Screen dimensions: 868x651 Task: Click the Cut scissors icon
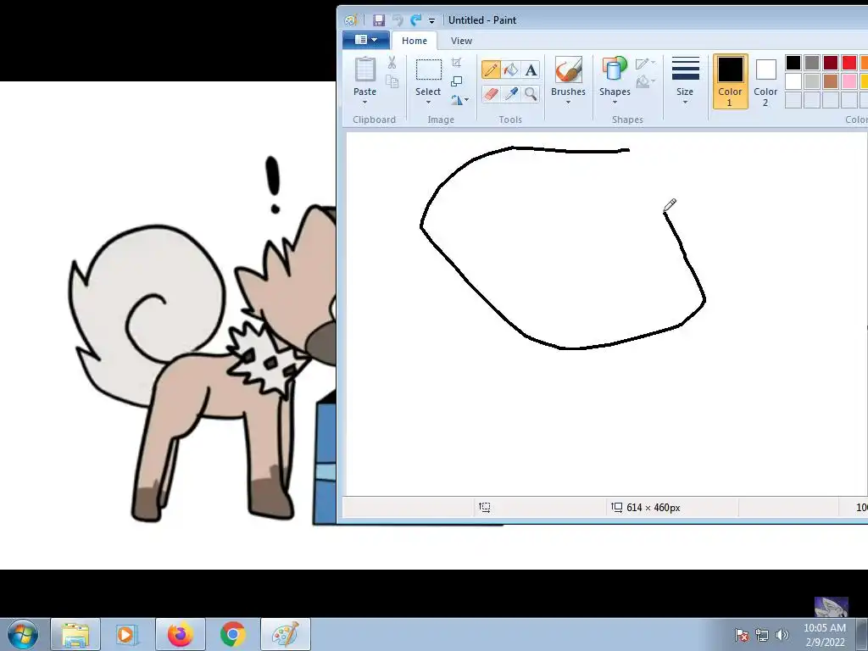point(392,62)
